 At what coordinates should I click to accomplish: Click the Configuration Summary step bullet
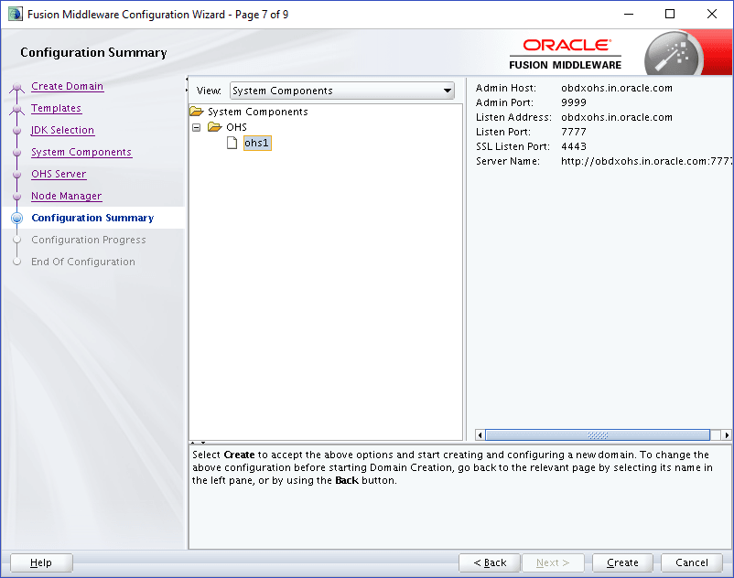click(16, 218)
